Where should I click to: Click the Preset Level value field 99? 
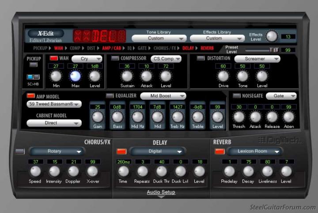[288, 50]
